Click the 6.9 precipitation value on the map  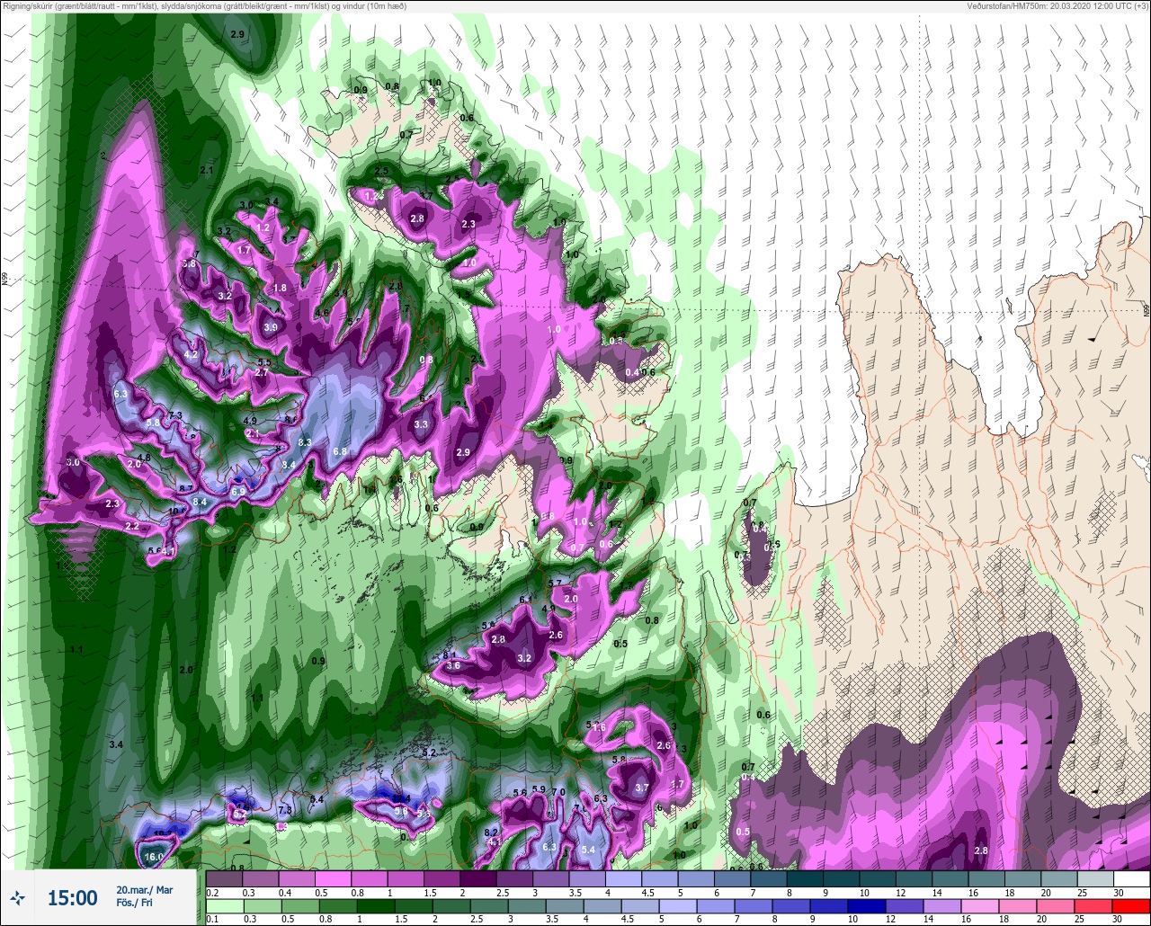[x=238, y=492]
